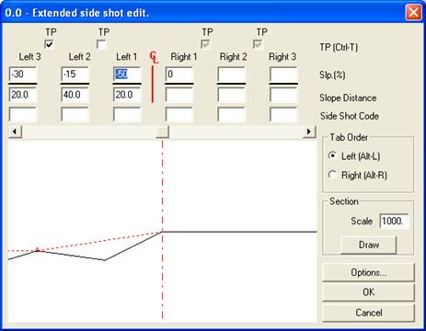Close the Extended side shot edit dialog
The width and height of the screenshot is (426, 331).
[x=413, y=13]
